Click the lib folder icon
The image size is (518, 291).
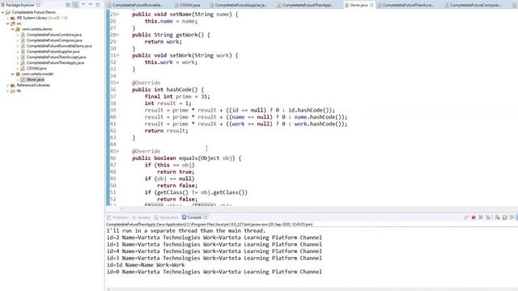[13, 91]
